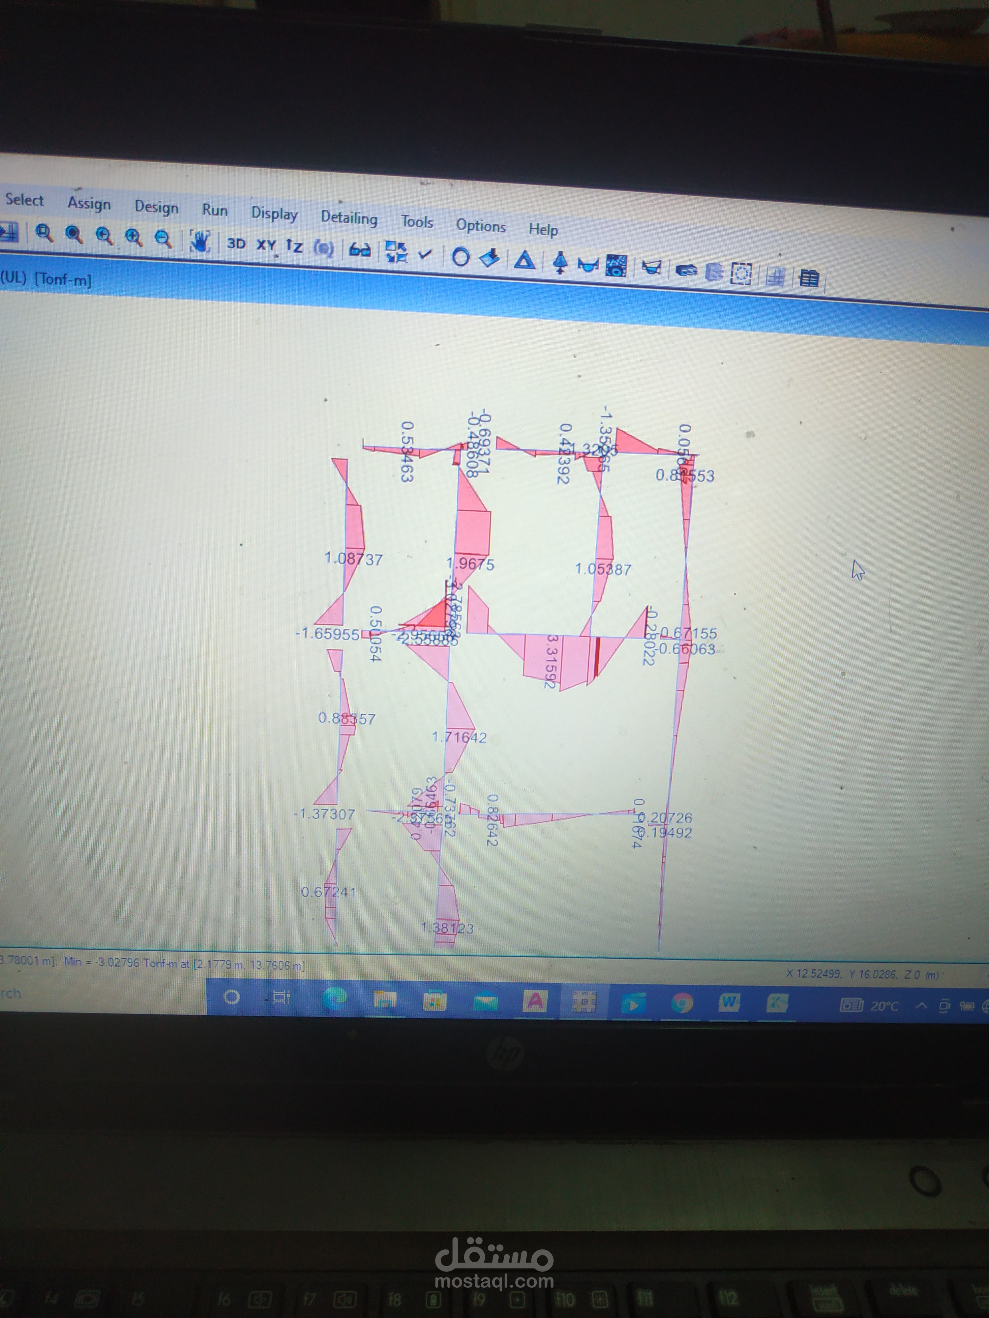
Task: Open Microsoft Word from taskbar
Action: click(x=729, y=1003)
